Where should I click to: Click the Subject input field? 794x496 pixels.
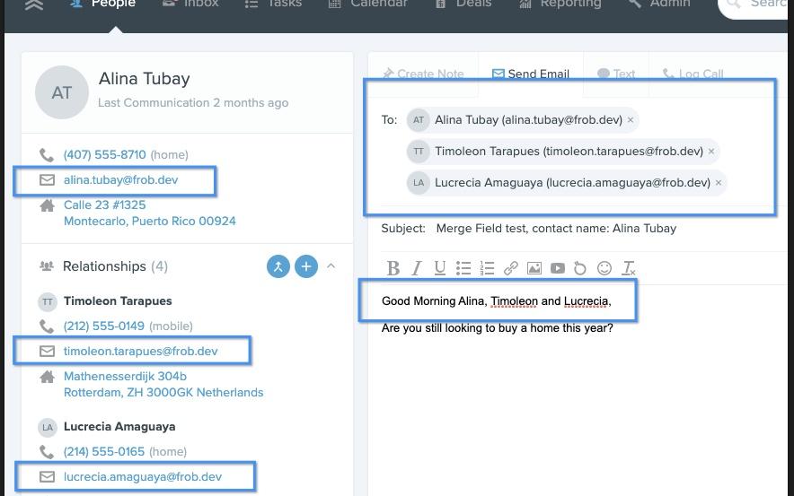point(602,229)
